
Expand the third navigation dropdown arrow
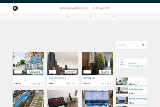[x=113, y=17]
